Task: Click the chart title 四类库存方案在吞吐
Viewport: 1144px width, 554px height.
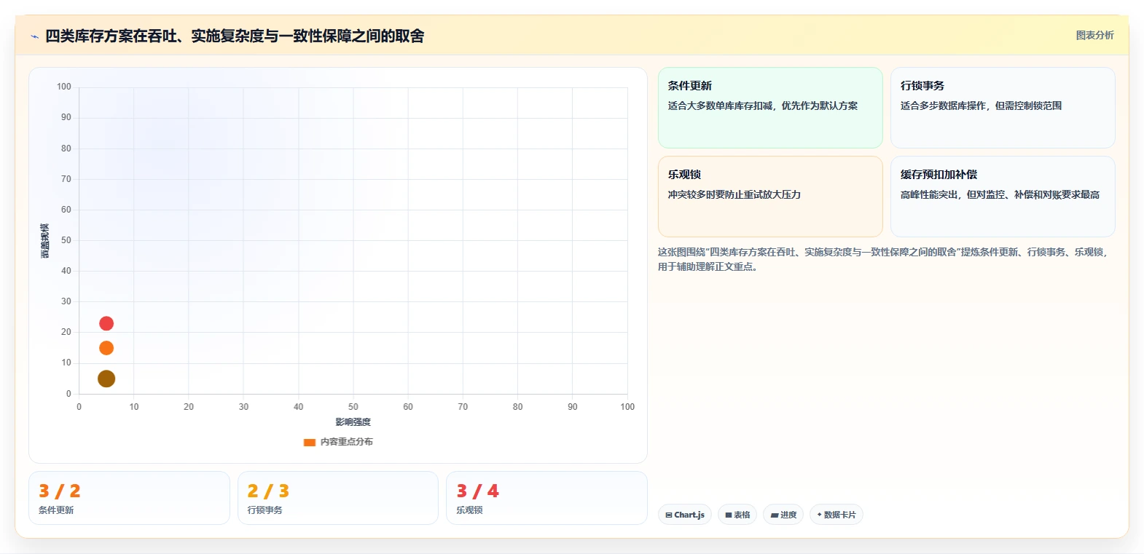Action: tap(235, 36)
